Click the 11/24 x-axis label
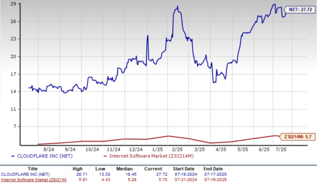The width and height of the screenshot is (317, 186). pos(114,149)
